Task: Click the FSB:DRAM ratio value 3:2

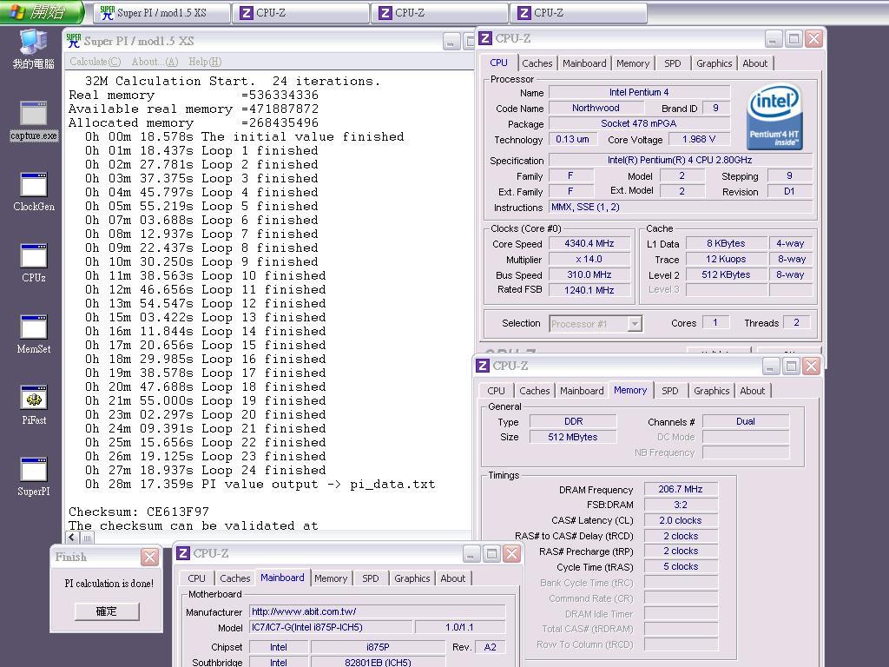Action: click(x=681, y=505)
